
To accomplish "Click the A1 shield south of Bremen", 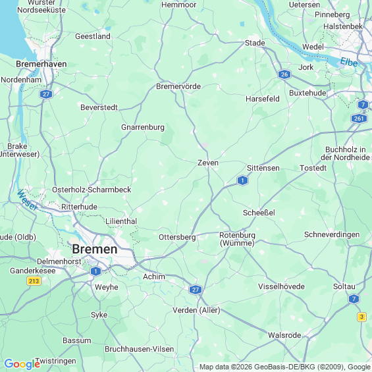I will [x=95, y=271].
